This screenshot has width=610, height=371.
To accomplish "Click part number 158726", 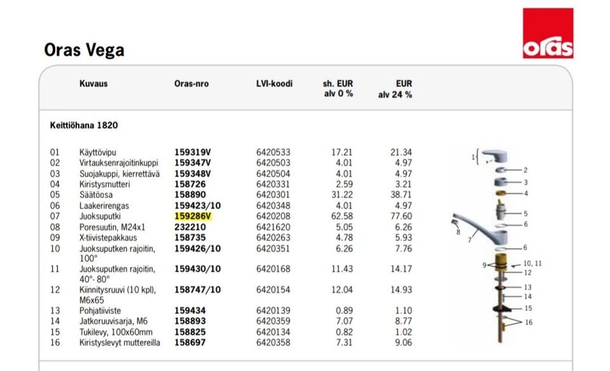I will (x=190, y=184).
